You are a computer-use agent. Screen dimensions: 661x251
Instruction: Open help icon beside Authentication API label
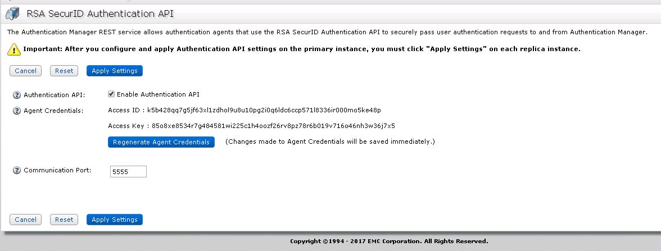point(17,95)
